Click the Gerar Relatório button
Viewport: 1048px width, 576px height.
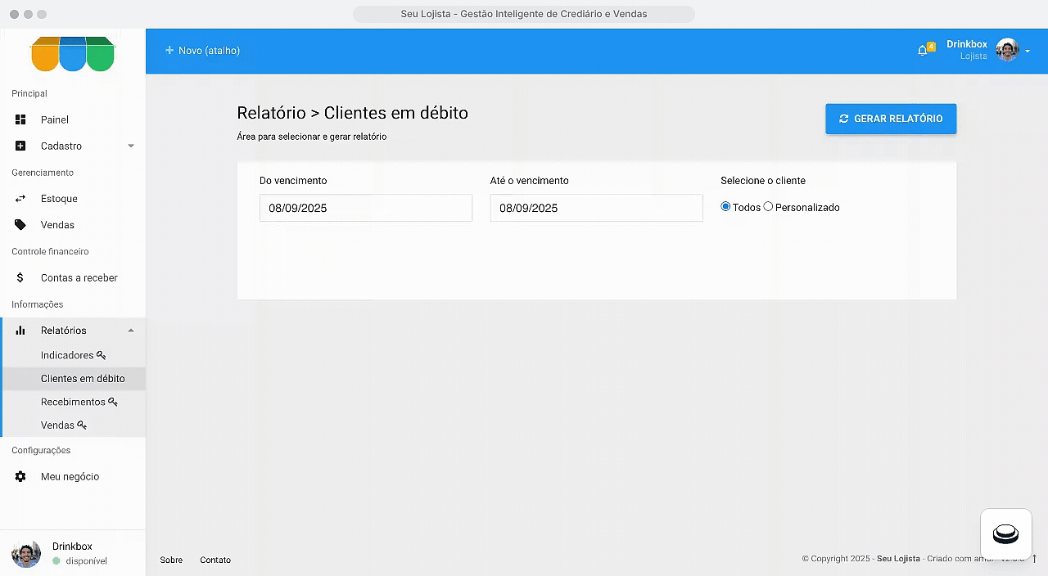tap(890, 119)
